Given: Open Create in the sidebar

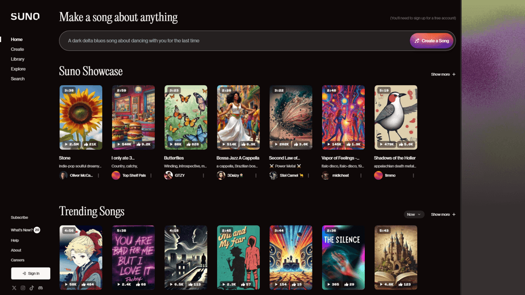Looking at the screenshot, I should click(x=17, y=49).
